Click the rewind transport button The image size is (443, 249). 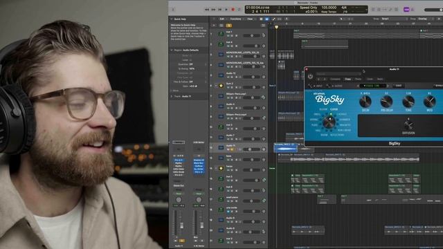tap(206, 10)
